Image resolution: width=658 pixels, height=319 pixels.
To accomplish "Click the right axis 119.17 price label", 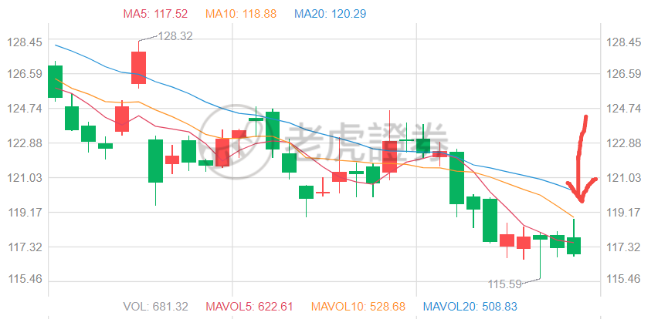I will click(623, 212).
